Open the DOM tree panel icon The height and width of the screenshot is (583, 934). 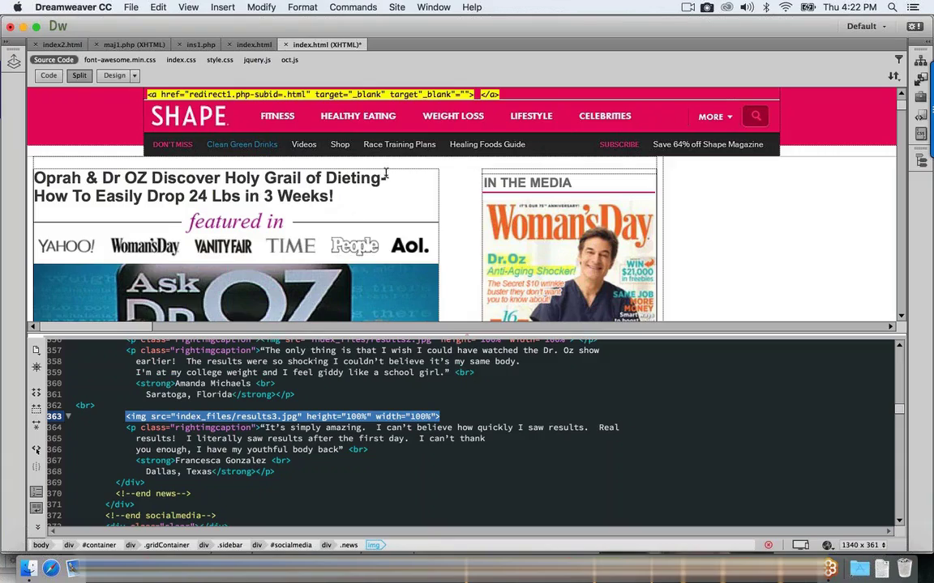pyautogui.click(x=921, y=160)
